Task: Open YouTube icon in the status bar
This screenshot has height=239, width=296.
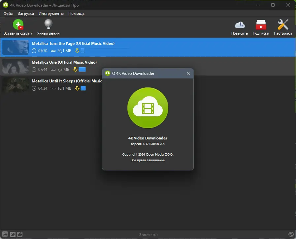Action: (5, 234)
